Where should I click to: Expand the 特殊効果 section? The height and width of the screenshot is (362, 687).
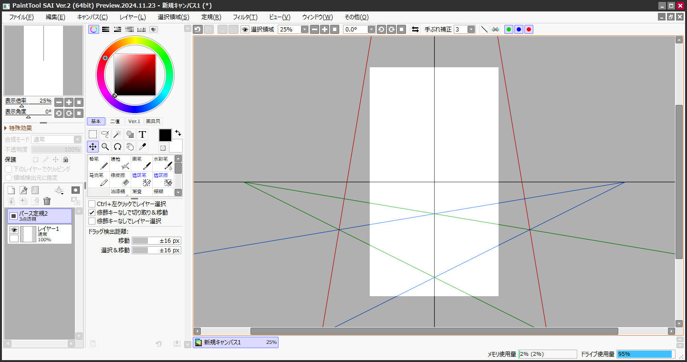[x=6, y=128]
